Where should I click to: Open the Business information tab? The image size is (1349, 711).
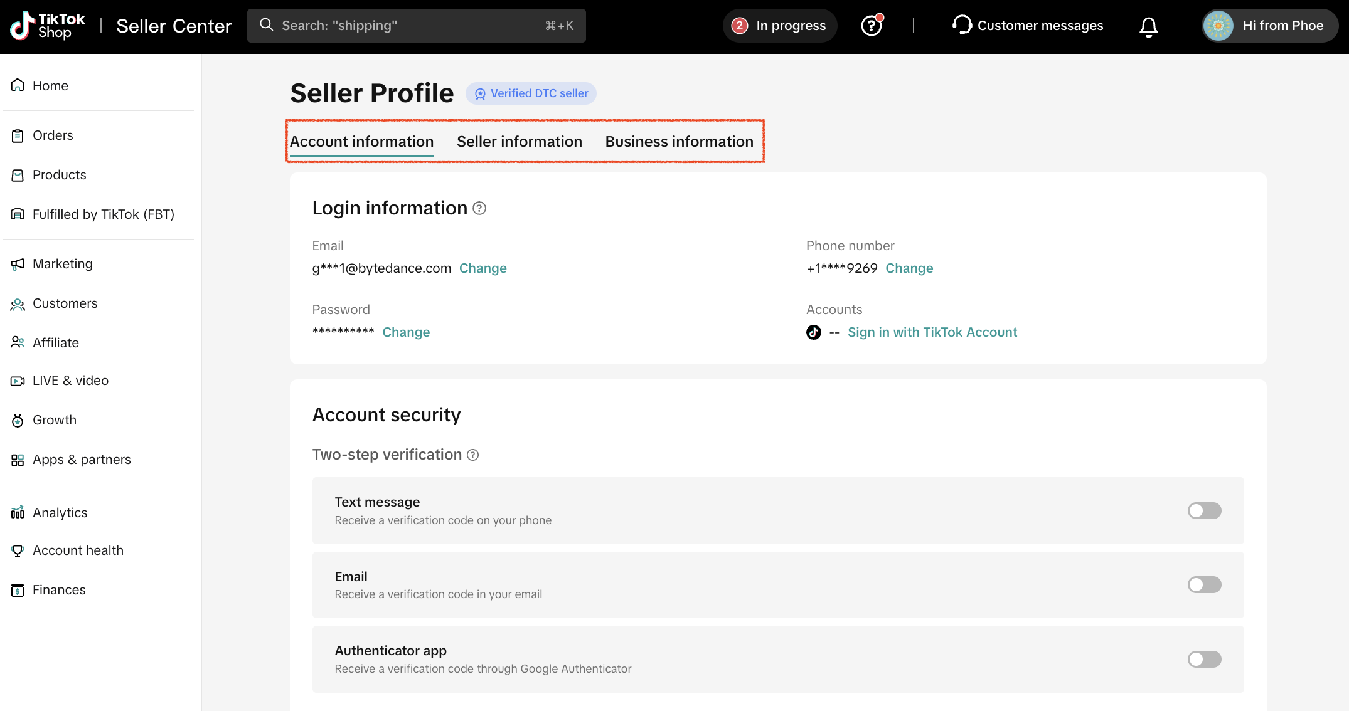tap(679, 142)
